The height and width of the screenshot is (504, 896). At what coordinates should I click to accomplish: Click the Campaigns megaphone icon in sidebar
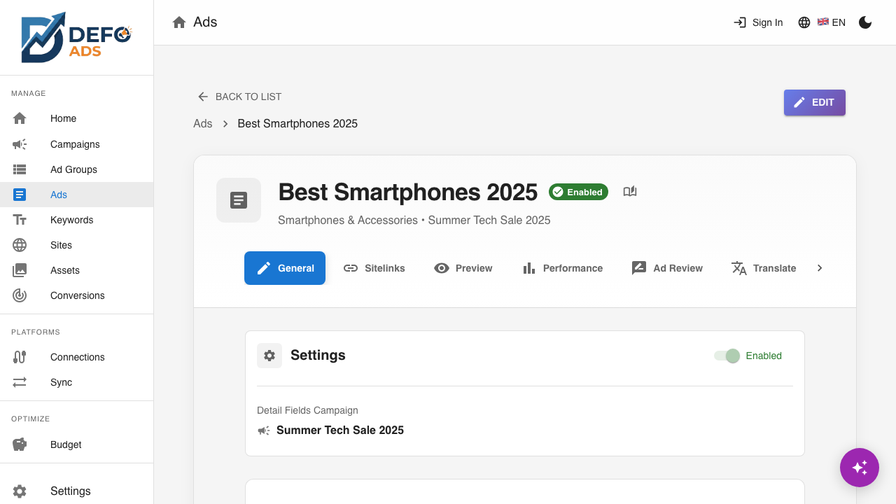[x=20, y=144]
